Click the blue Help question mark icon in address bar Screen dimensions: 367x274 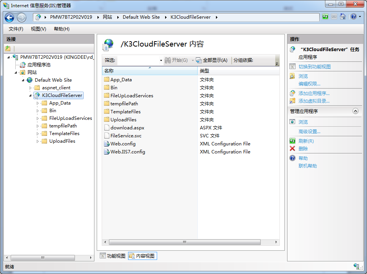[x=353, y=16]
